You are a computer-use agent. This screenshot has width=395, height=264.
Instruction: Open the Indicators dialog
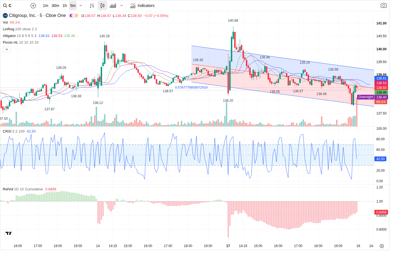pos(142,6)
